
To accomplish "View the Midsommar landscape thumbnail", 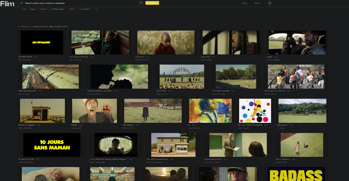I will (302, 111).
